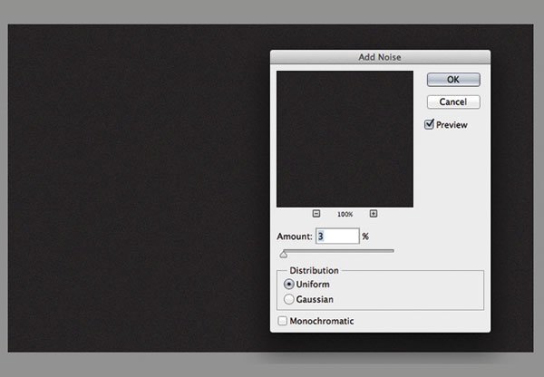The image size is (544, 377).
Task: Zoom in the preview with plus icon
Action: point(373,214)
